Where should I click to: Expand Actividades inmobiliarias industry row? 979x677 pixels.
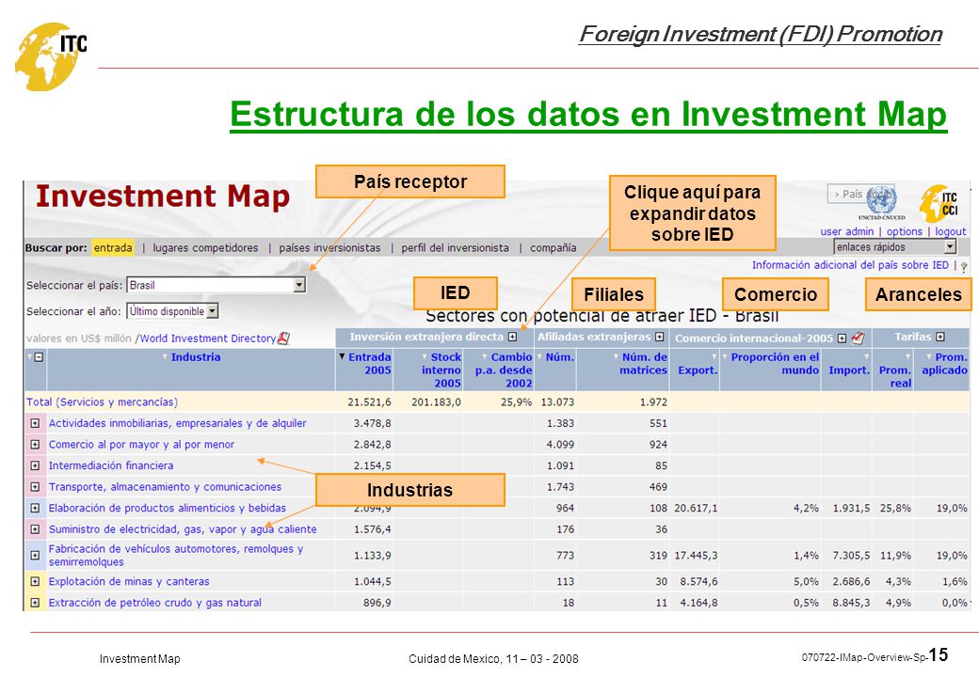point(35,423)
